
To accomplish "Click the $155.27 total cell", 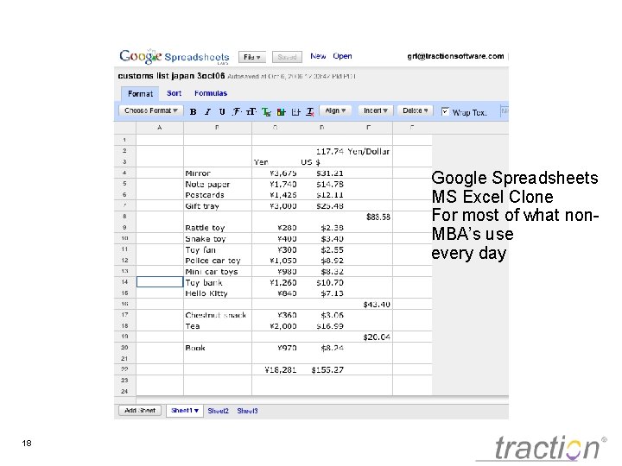I will tap(321, 369).
